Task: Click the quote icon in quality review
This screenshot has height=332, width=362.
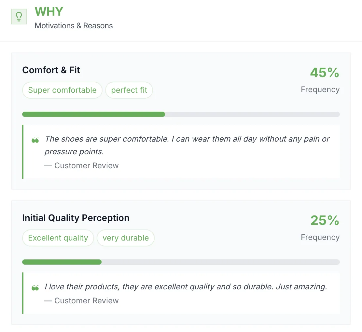Action: pos(35,288)
